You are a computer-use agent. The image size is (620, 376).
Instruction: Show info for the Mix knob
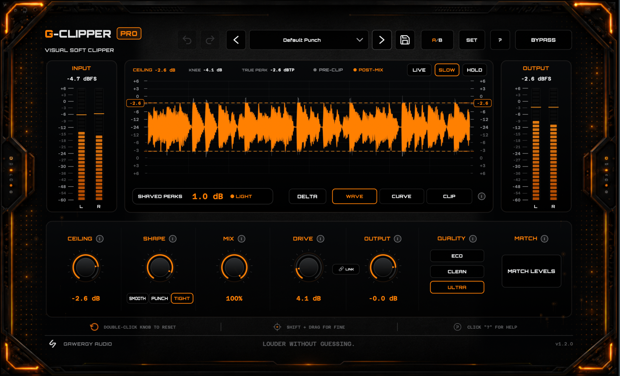[241, 239]
